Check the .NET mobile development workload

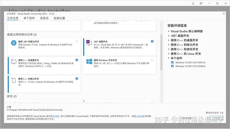77,42
